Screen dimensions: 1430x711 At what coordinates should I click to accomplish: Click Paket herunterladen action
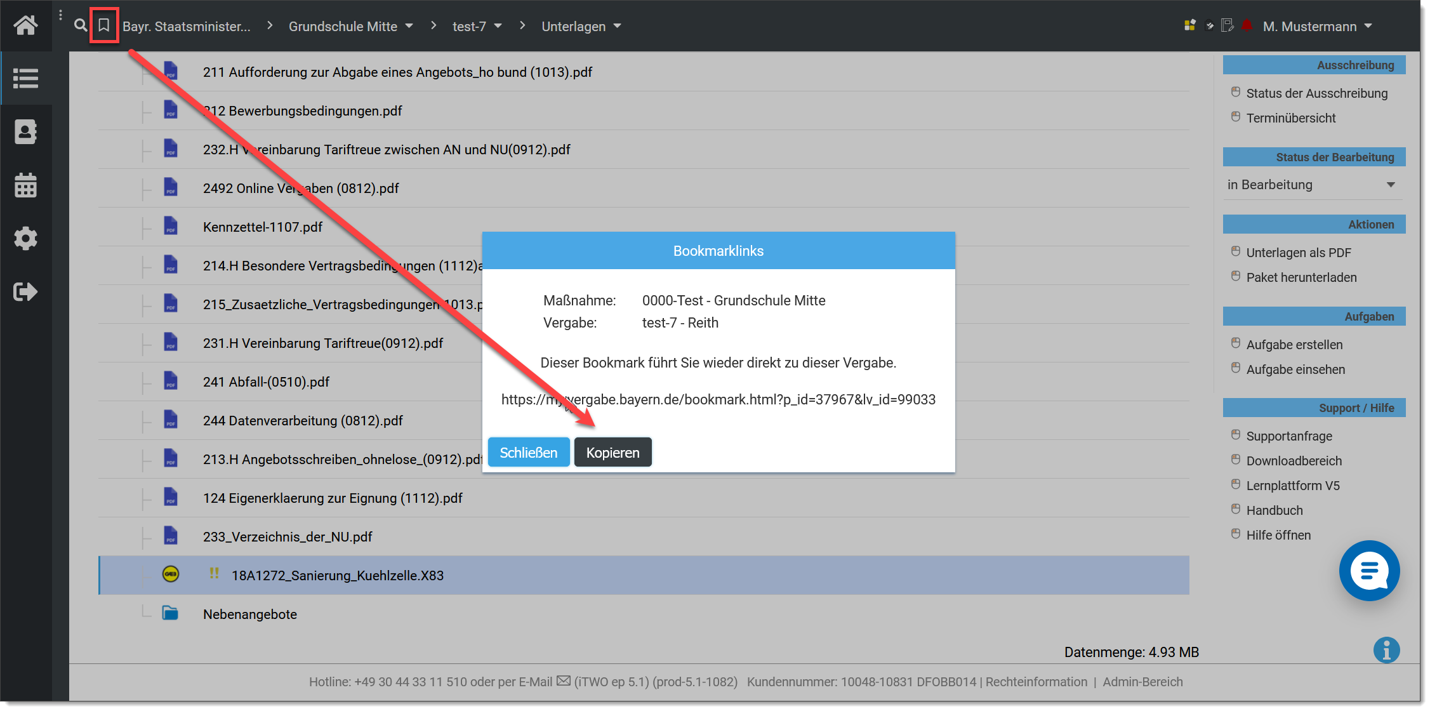point(1301,277)
